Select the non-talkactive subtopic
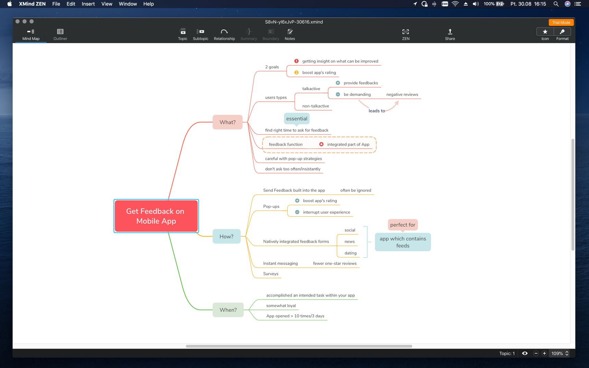 pos(315,106)
